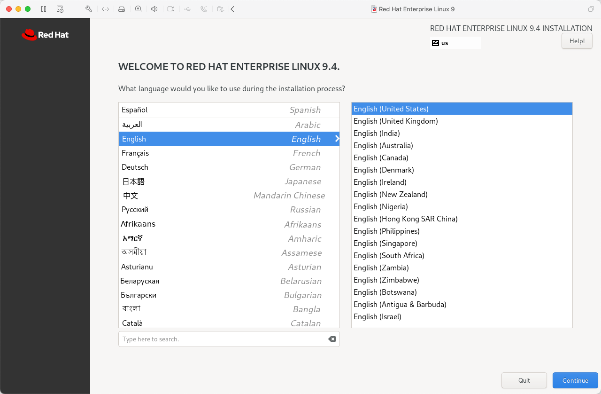Open VM settings with the wrench icon

point(88,9)
